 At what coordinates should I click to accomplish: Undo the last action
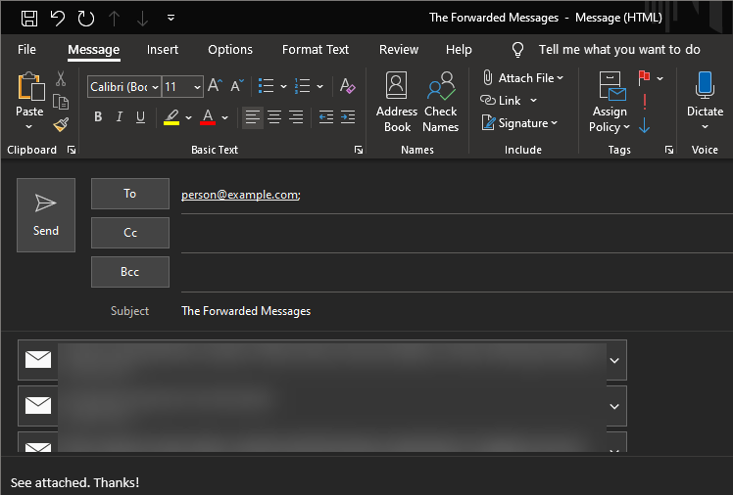pyautogui.click(x=58, y=19)
